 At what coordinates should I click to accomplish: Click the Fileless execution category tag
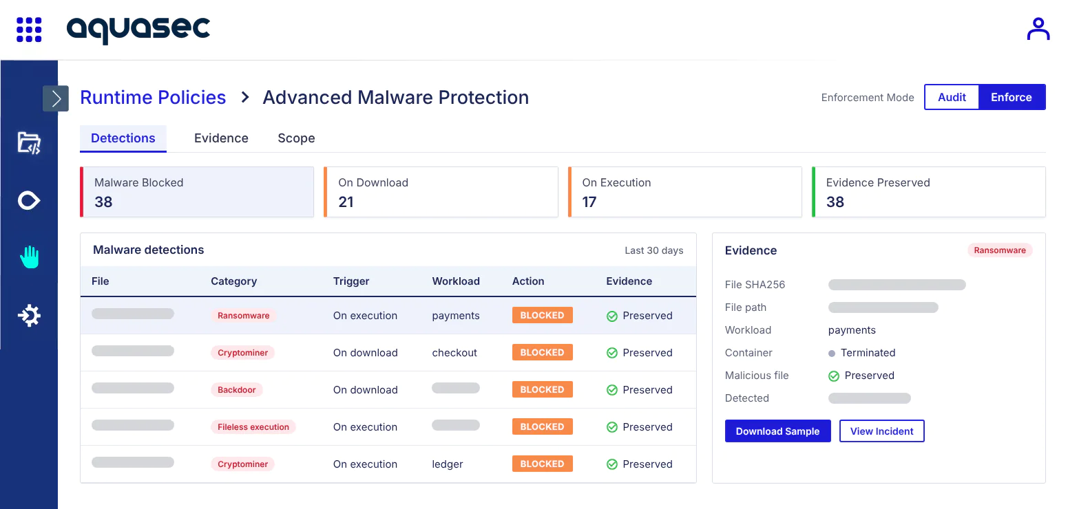[x=253, y=427]
